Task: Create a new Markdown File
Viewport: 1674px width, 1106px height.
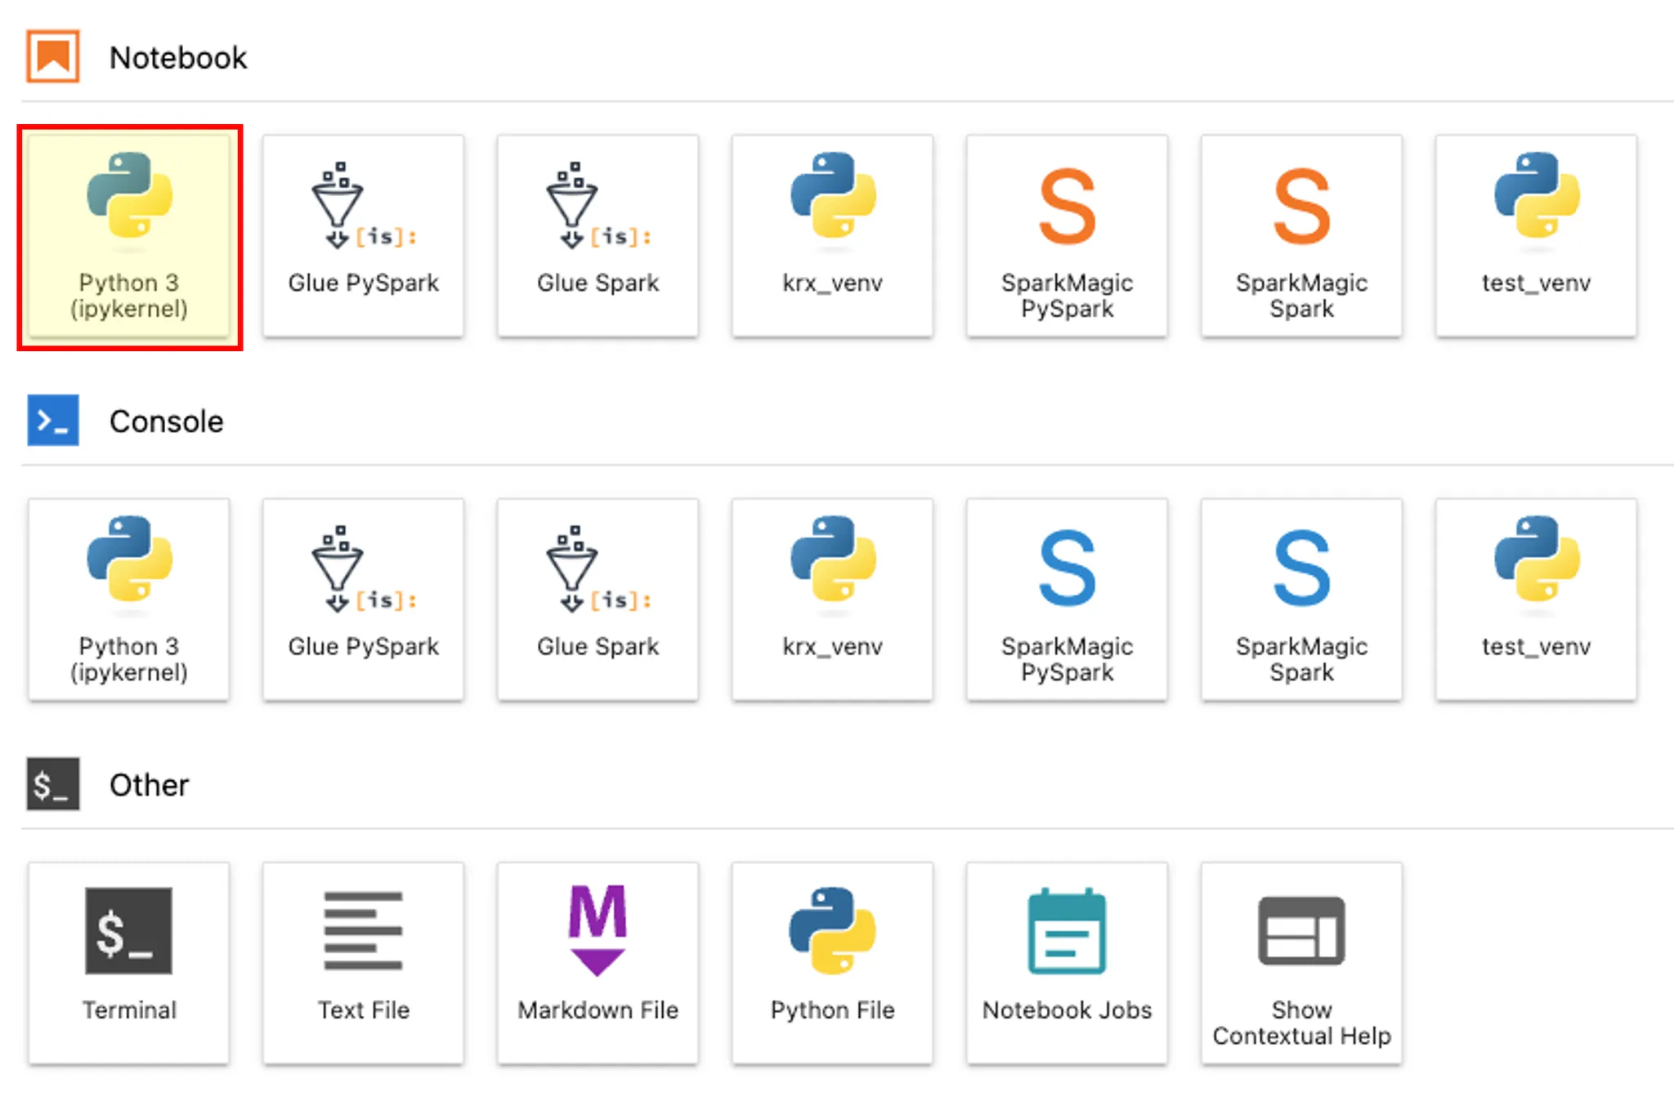Action: pos(598,963)
